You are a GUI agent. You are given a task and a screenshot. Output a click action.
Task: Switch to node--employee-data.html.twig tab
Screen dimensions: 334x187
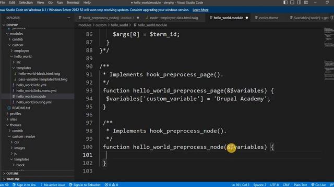point(174,18)
